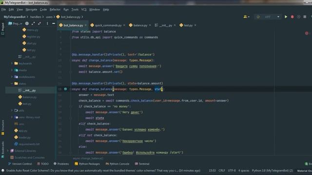Expand the keyboards folder in project tree
This screenshot has height=175, width=312.
[12, 63]
